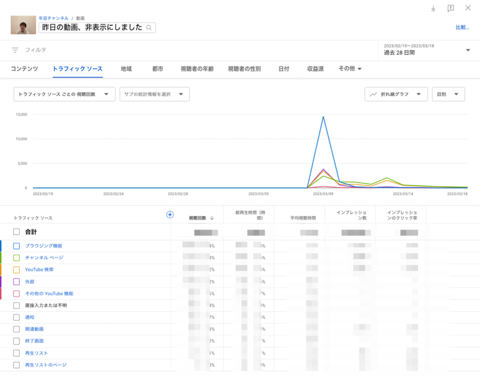Screen dimensions: 481x384
Task: Switch to the 収益源 tab
Action: 315,69
